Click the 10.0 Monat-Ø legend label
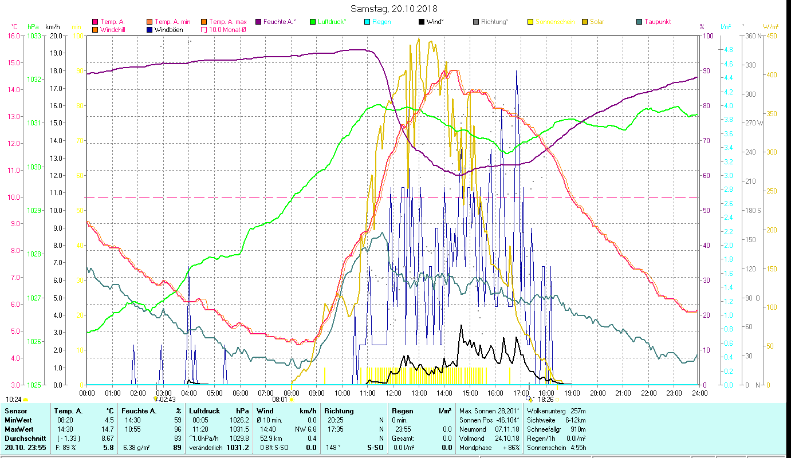 (x=228, y=30)
